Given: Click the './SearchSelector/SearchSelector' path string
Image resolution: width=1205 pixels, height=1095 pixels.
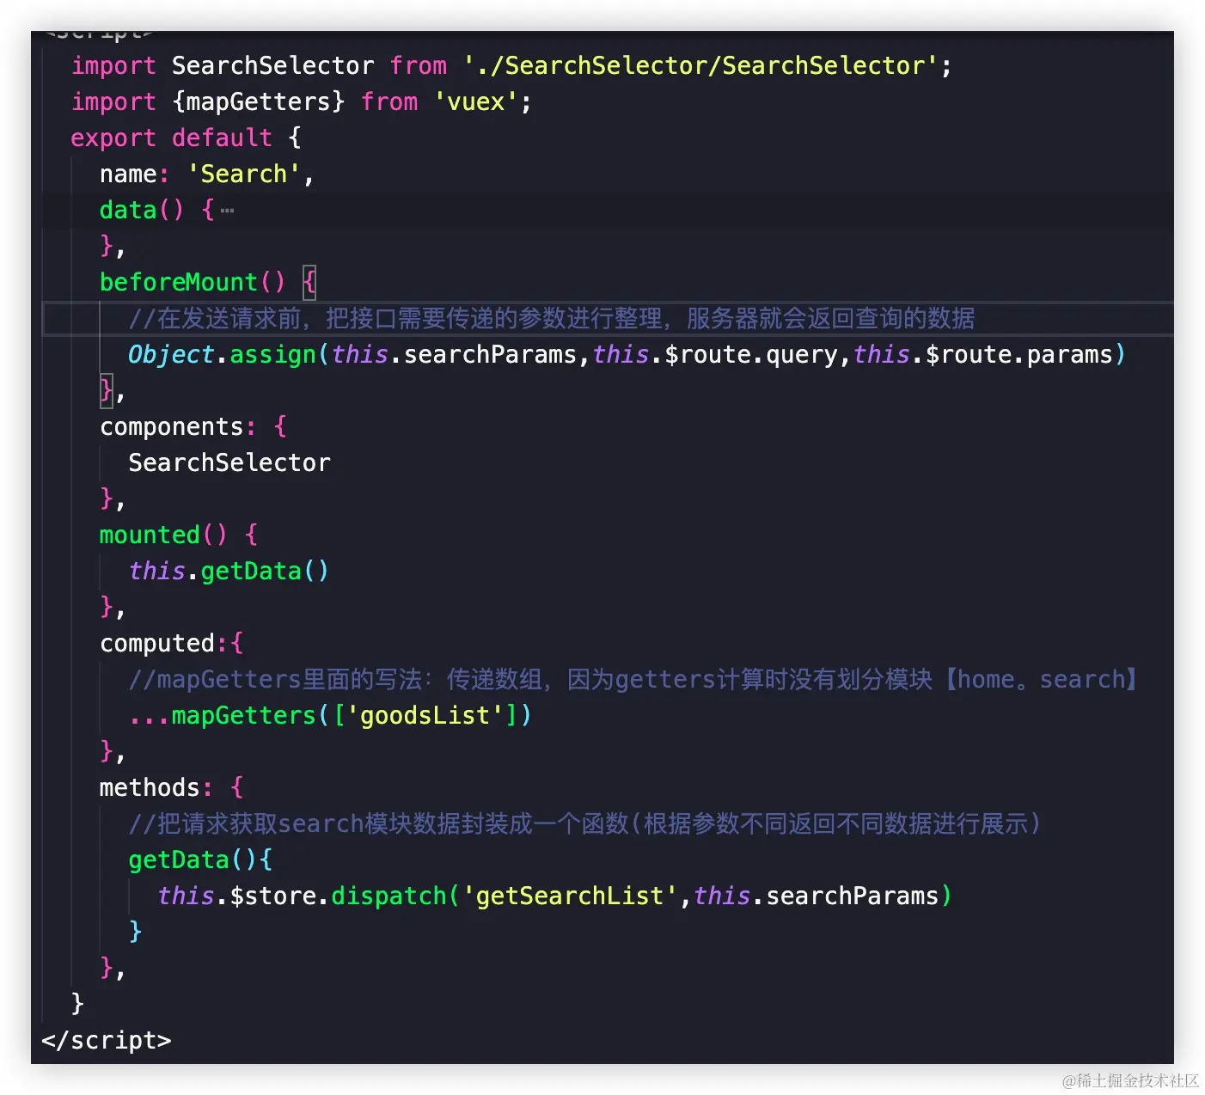Looking at the screenshot, I should [700, 65].
